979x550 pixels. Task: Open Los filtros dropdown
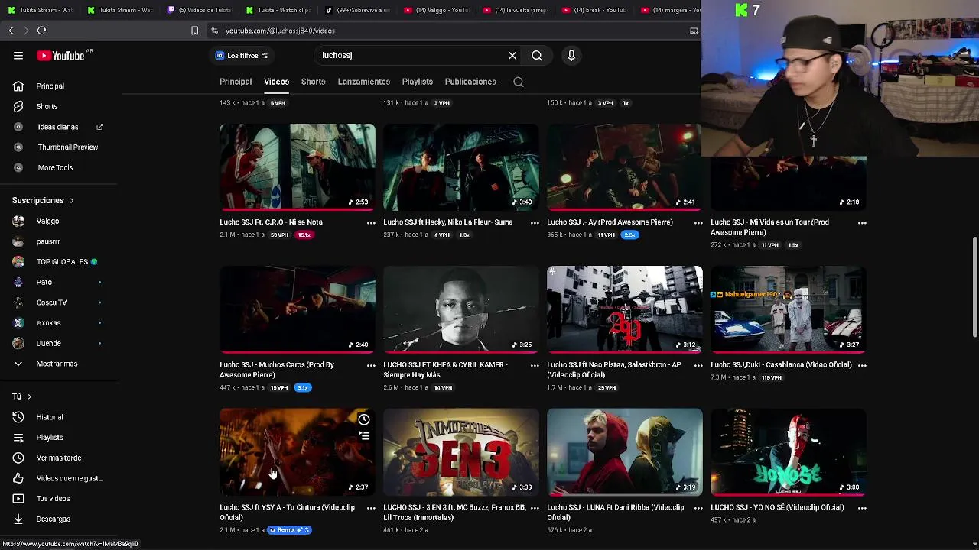[x=242, y=56]
